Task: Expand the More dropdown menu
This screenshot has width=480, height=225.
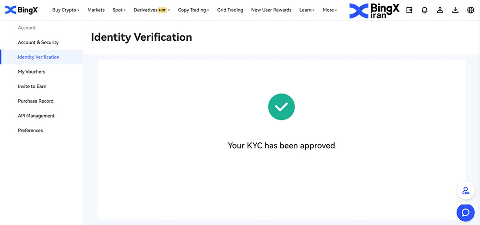Action: (330, 10)
